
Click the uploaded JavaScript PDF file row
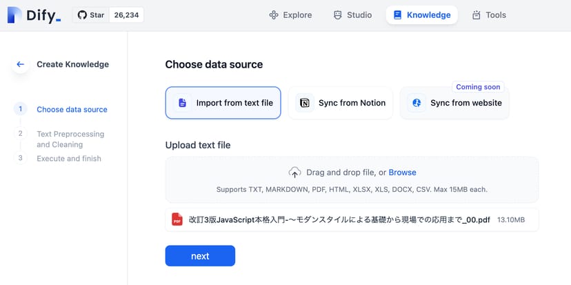352,219
